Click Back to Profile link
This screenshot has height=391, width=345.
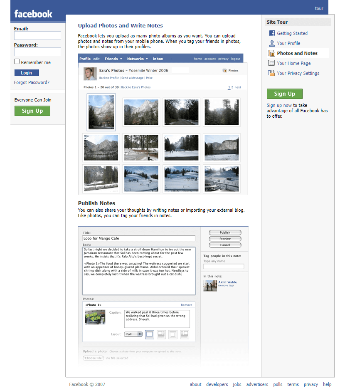click(x=109, y=78)
